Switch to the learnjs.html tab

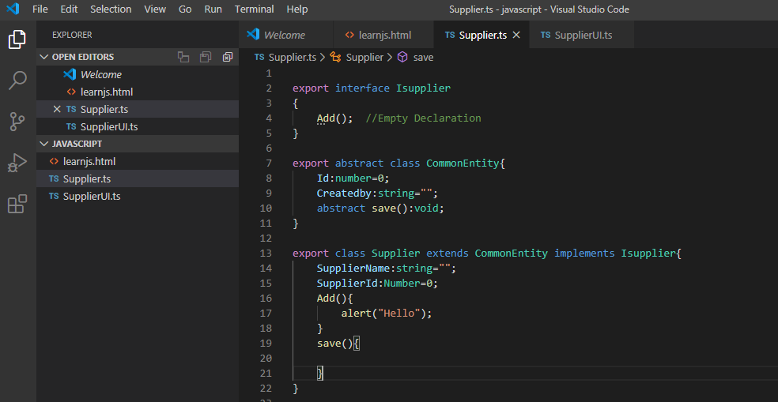(x=383, y=35)
